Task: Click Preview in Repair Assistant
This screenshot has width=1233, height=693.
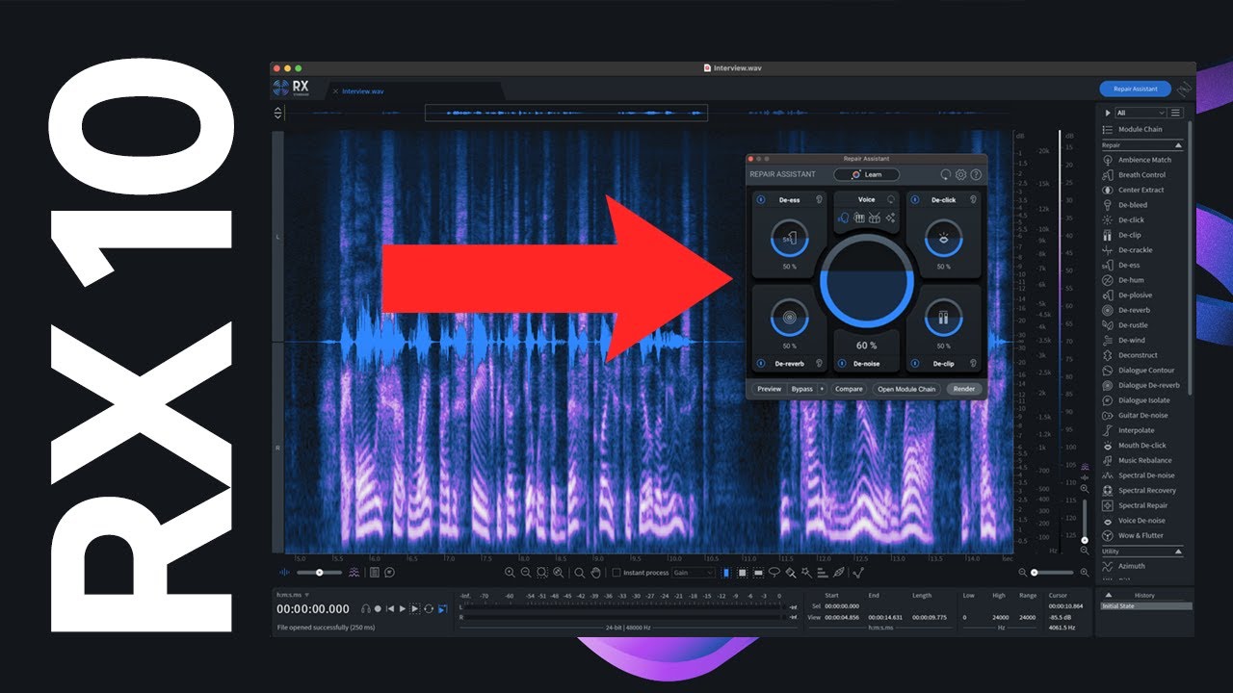Action: pyautogui.click(x=769, y=389)
